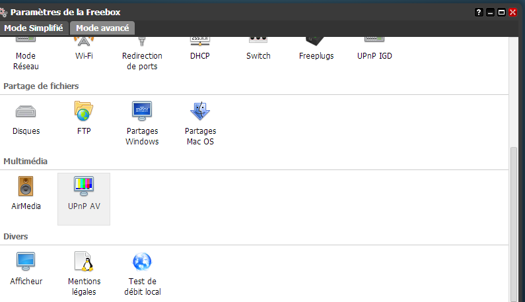The height and width of the screenshot is (302, 525).
Task: Open the DHCP settings
Action: (200, 50)
